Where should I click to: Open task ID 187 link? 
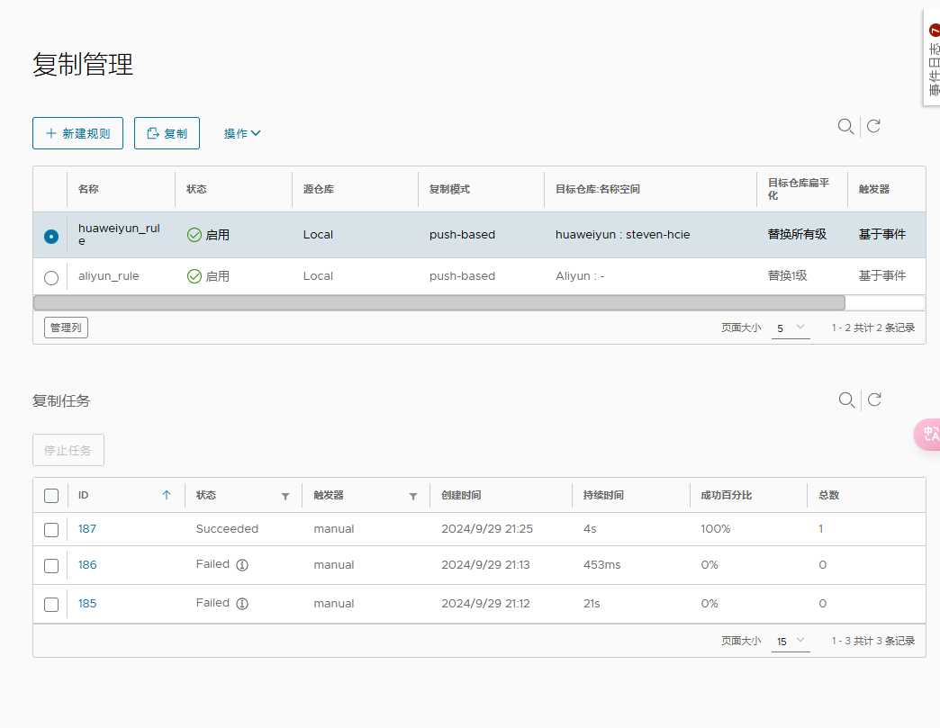point(87,529)
